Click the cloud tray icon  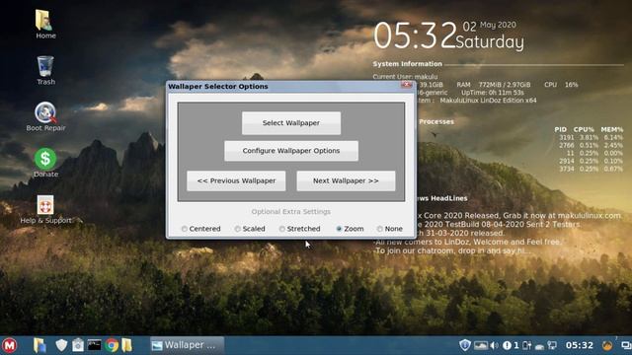pyautogui.click(x=540, y=346)
